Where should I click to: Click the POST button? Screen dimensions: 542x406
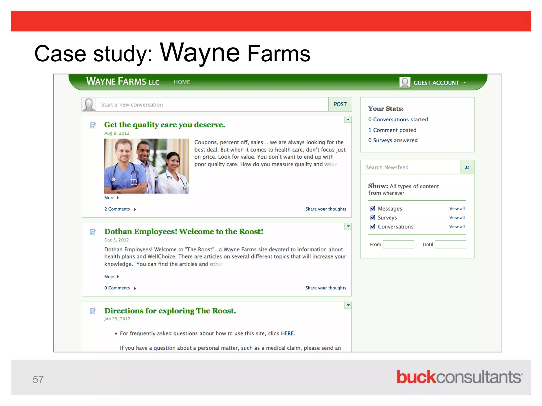click(340, 104)
